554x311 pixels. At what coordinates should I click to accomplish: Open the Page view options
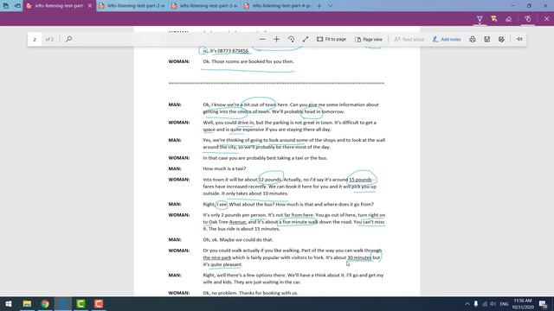[369, 39]
